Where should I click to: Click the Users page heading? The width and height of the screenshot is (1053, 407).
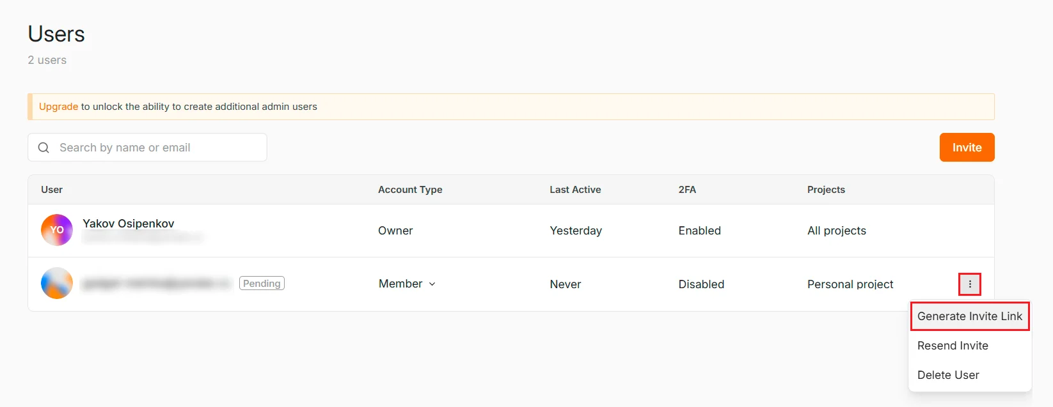point(56,34)
